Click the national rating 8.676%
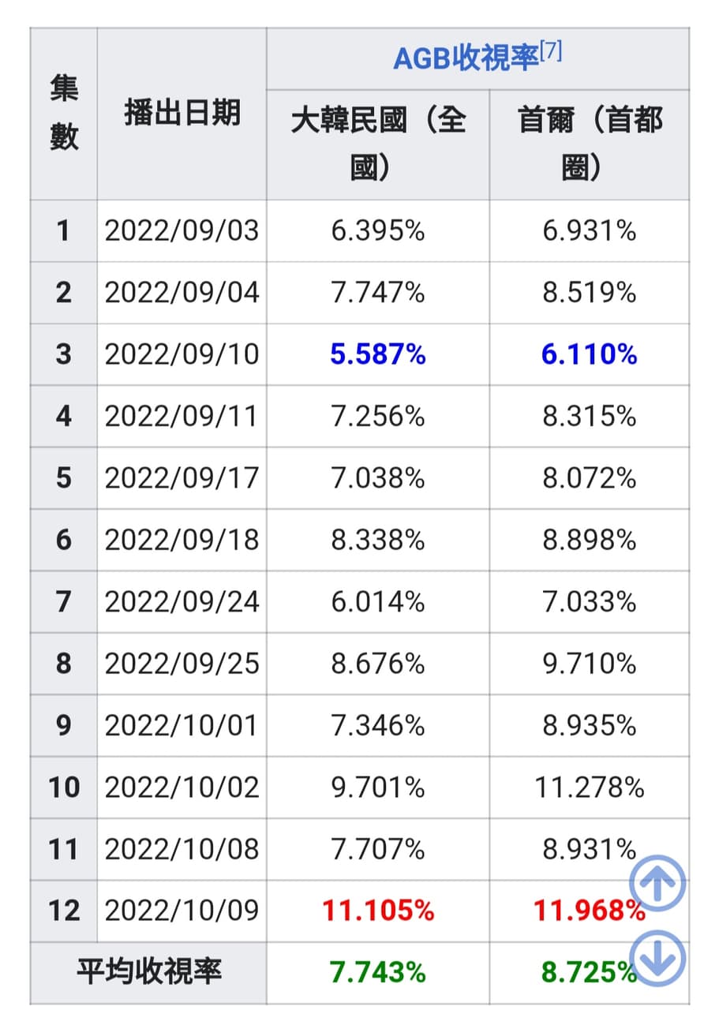 pos(378,664)
